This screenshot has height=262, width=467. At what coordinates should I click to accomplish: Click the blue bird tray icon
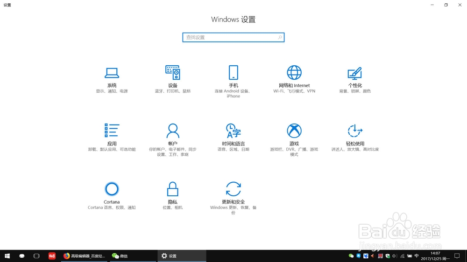366,256
